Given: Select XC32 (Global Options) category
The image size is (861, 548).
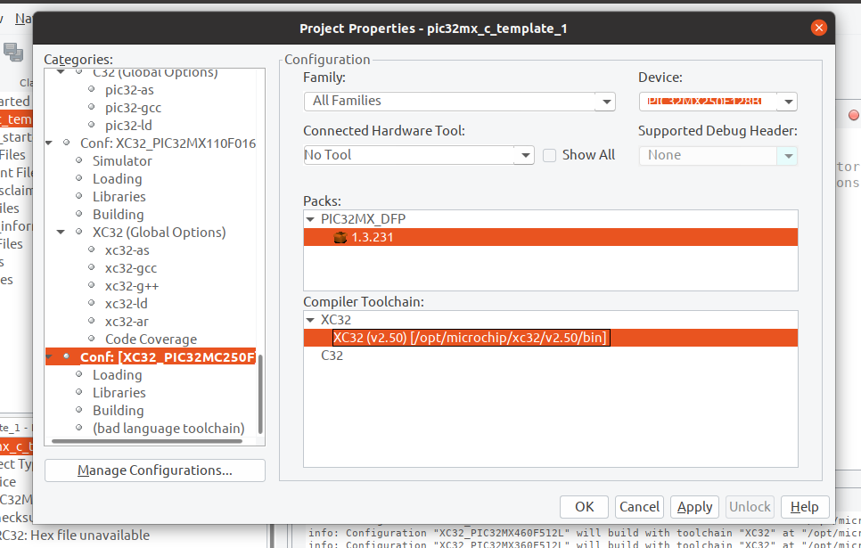Looking at the screenshot, I should (x=159, y=233).
